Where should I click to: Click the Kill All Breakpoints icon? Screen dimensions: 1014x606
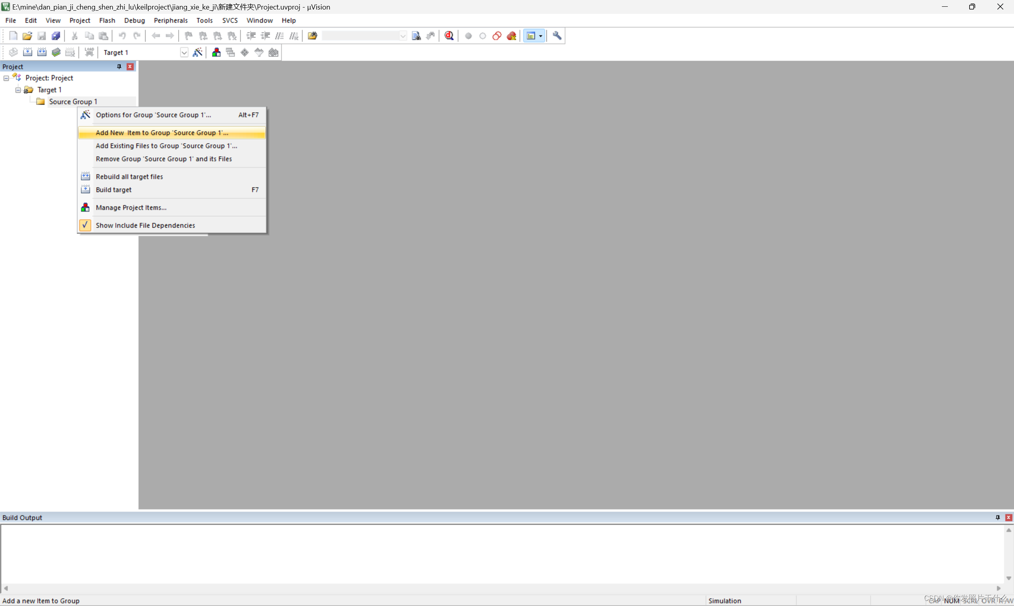click(511, 36)
